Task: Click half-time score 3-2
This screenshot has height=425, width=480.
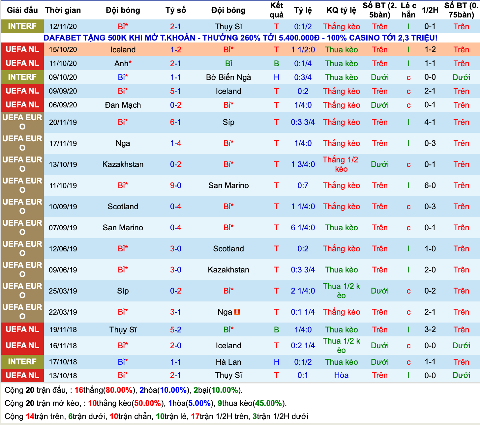Action: pyautogui.click(x=430, y=330)
